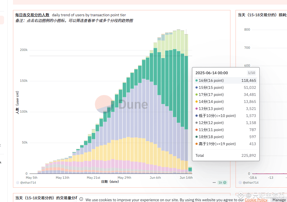Select 14分(14 point) row in tooltip

(226, 102)
